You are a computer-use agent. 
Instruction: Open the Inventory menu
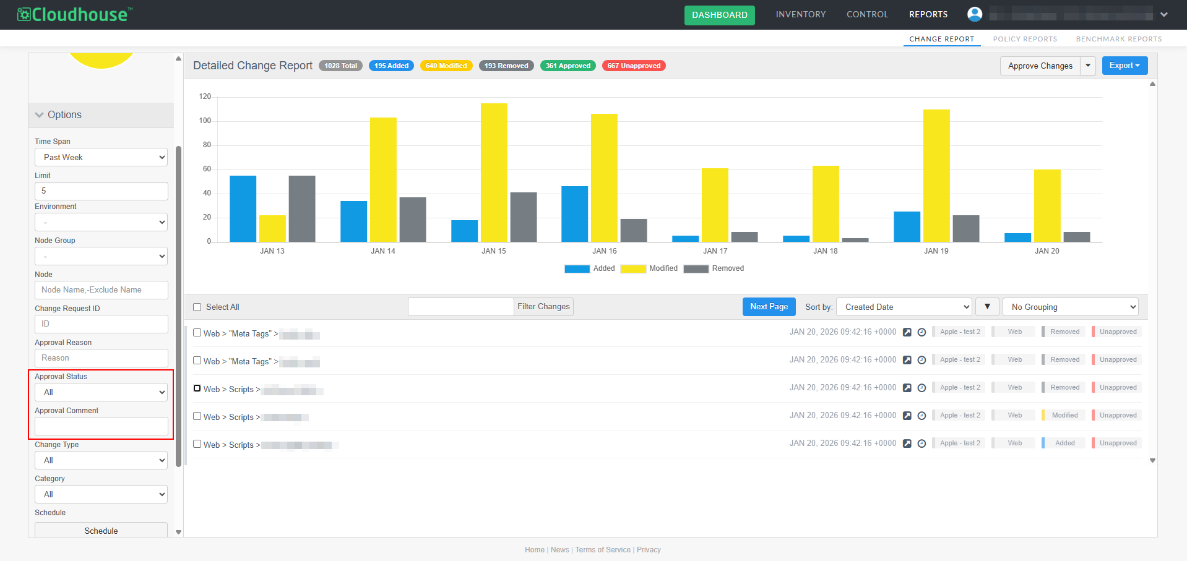[x=800, y=14]
